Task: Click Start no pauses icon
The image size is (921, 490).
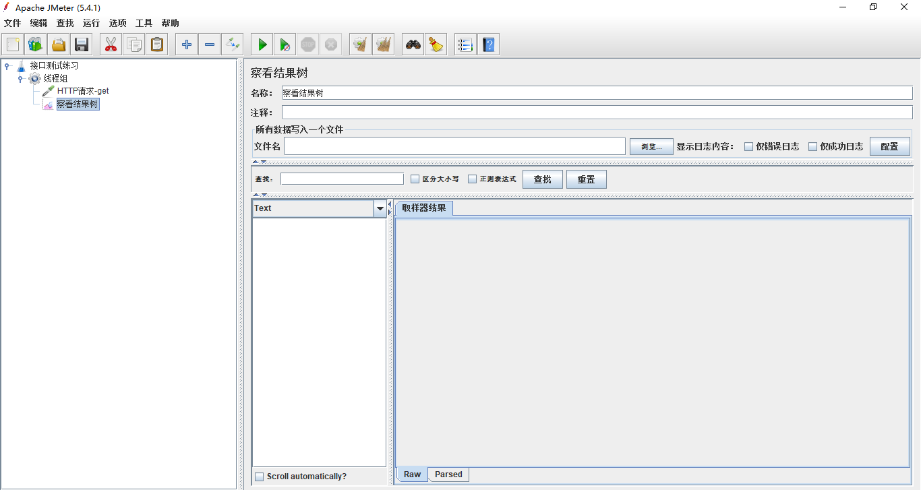Action: (285, 44)
